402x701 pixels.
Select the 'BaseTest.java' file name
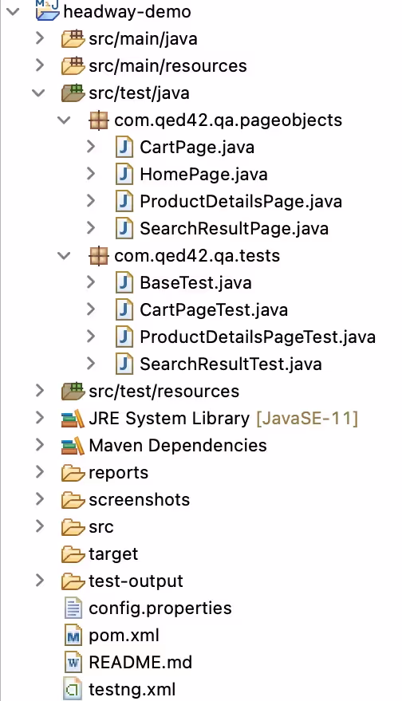[196, 283]
